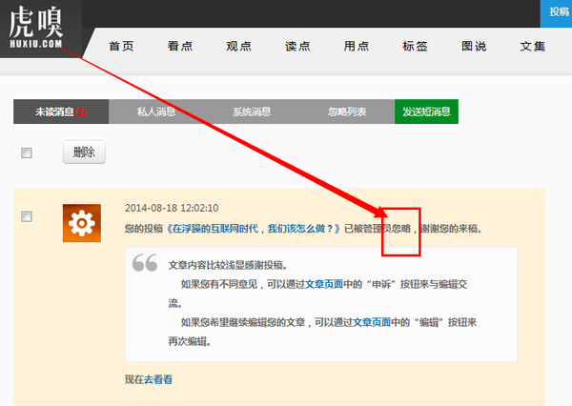Click the green 发送短消息 button

[426, 112]
